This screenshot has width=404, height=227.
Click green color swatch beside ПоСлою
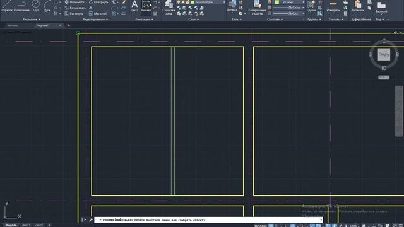click(x=277, y=2)
